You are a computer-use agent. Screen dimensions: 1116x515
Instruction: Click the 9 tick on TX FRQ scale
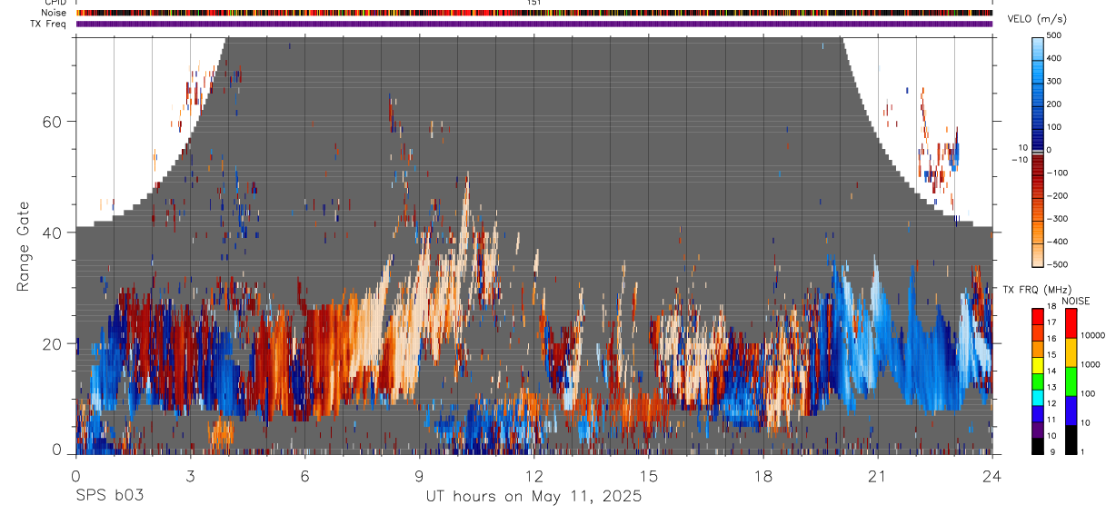click(1051, 451)
